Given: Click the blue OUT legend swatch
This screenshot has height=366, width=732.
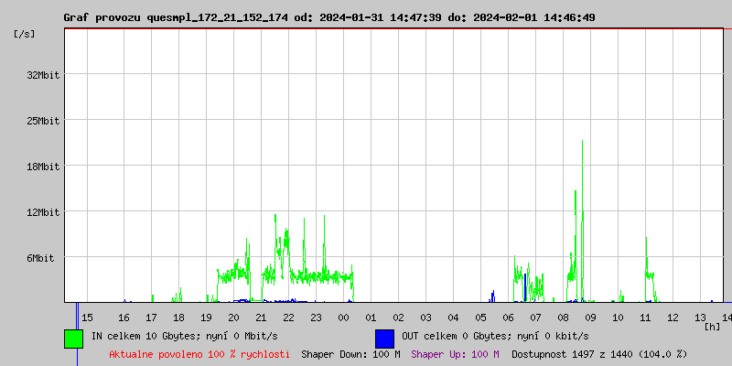Looking at the screenshot, I should [384, 338].
